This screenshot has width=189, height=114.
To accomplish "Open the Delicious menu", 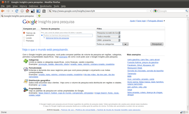I will 33,6.
